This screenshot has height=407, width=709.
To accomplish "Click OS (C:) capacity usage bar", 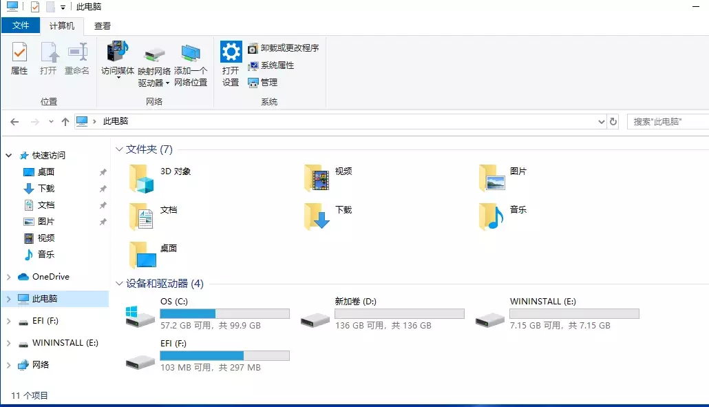I will (224, 314).
